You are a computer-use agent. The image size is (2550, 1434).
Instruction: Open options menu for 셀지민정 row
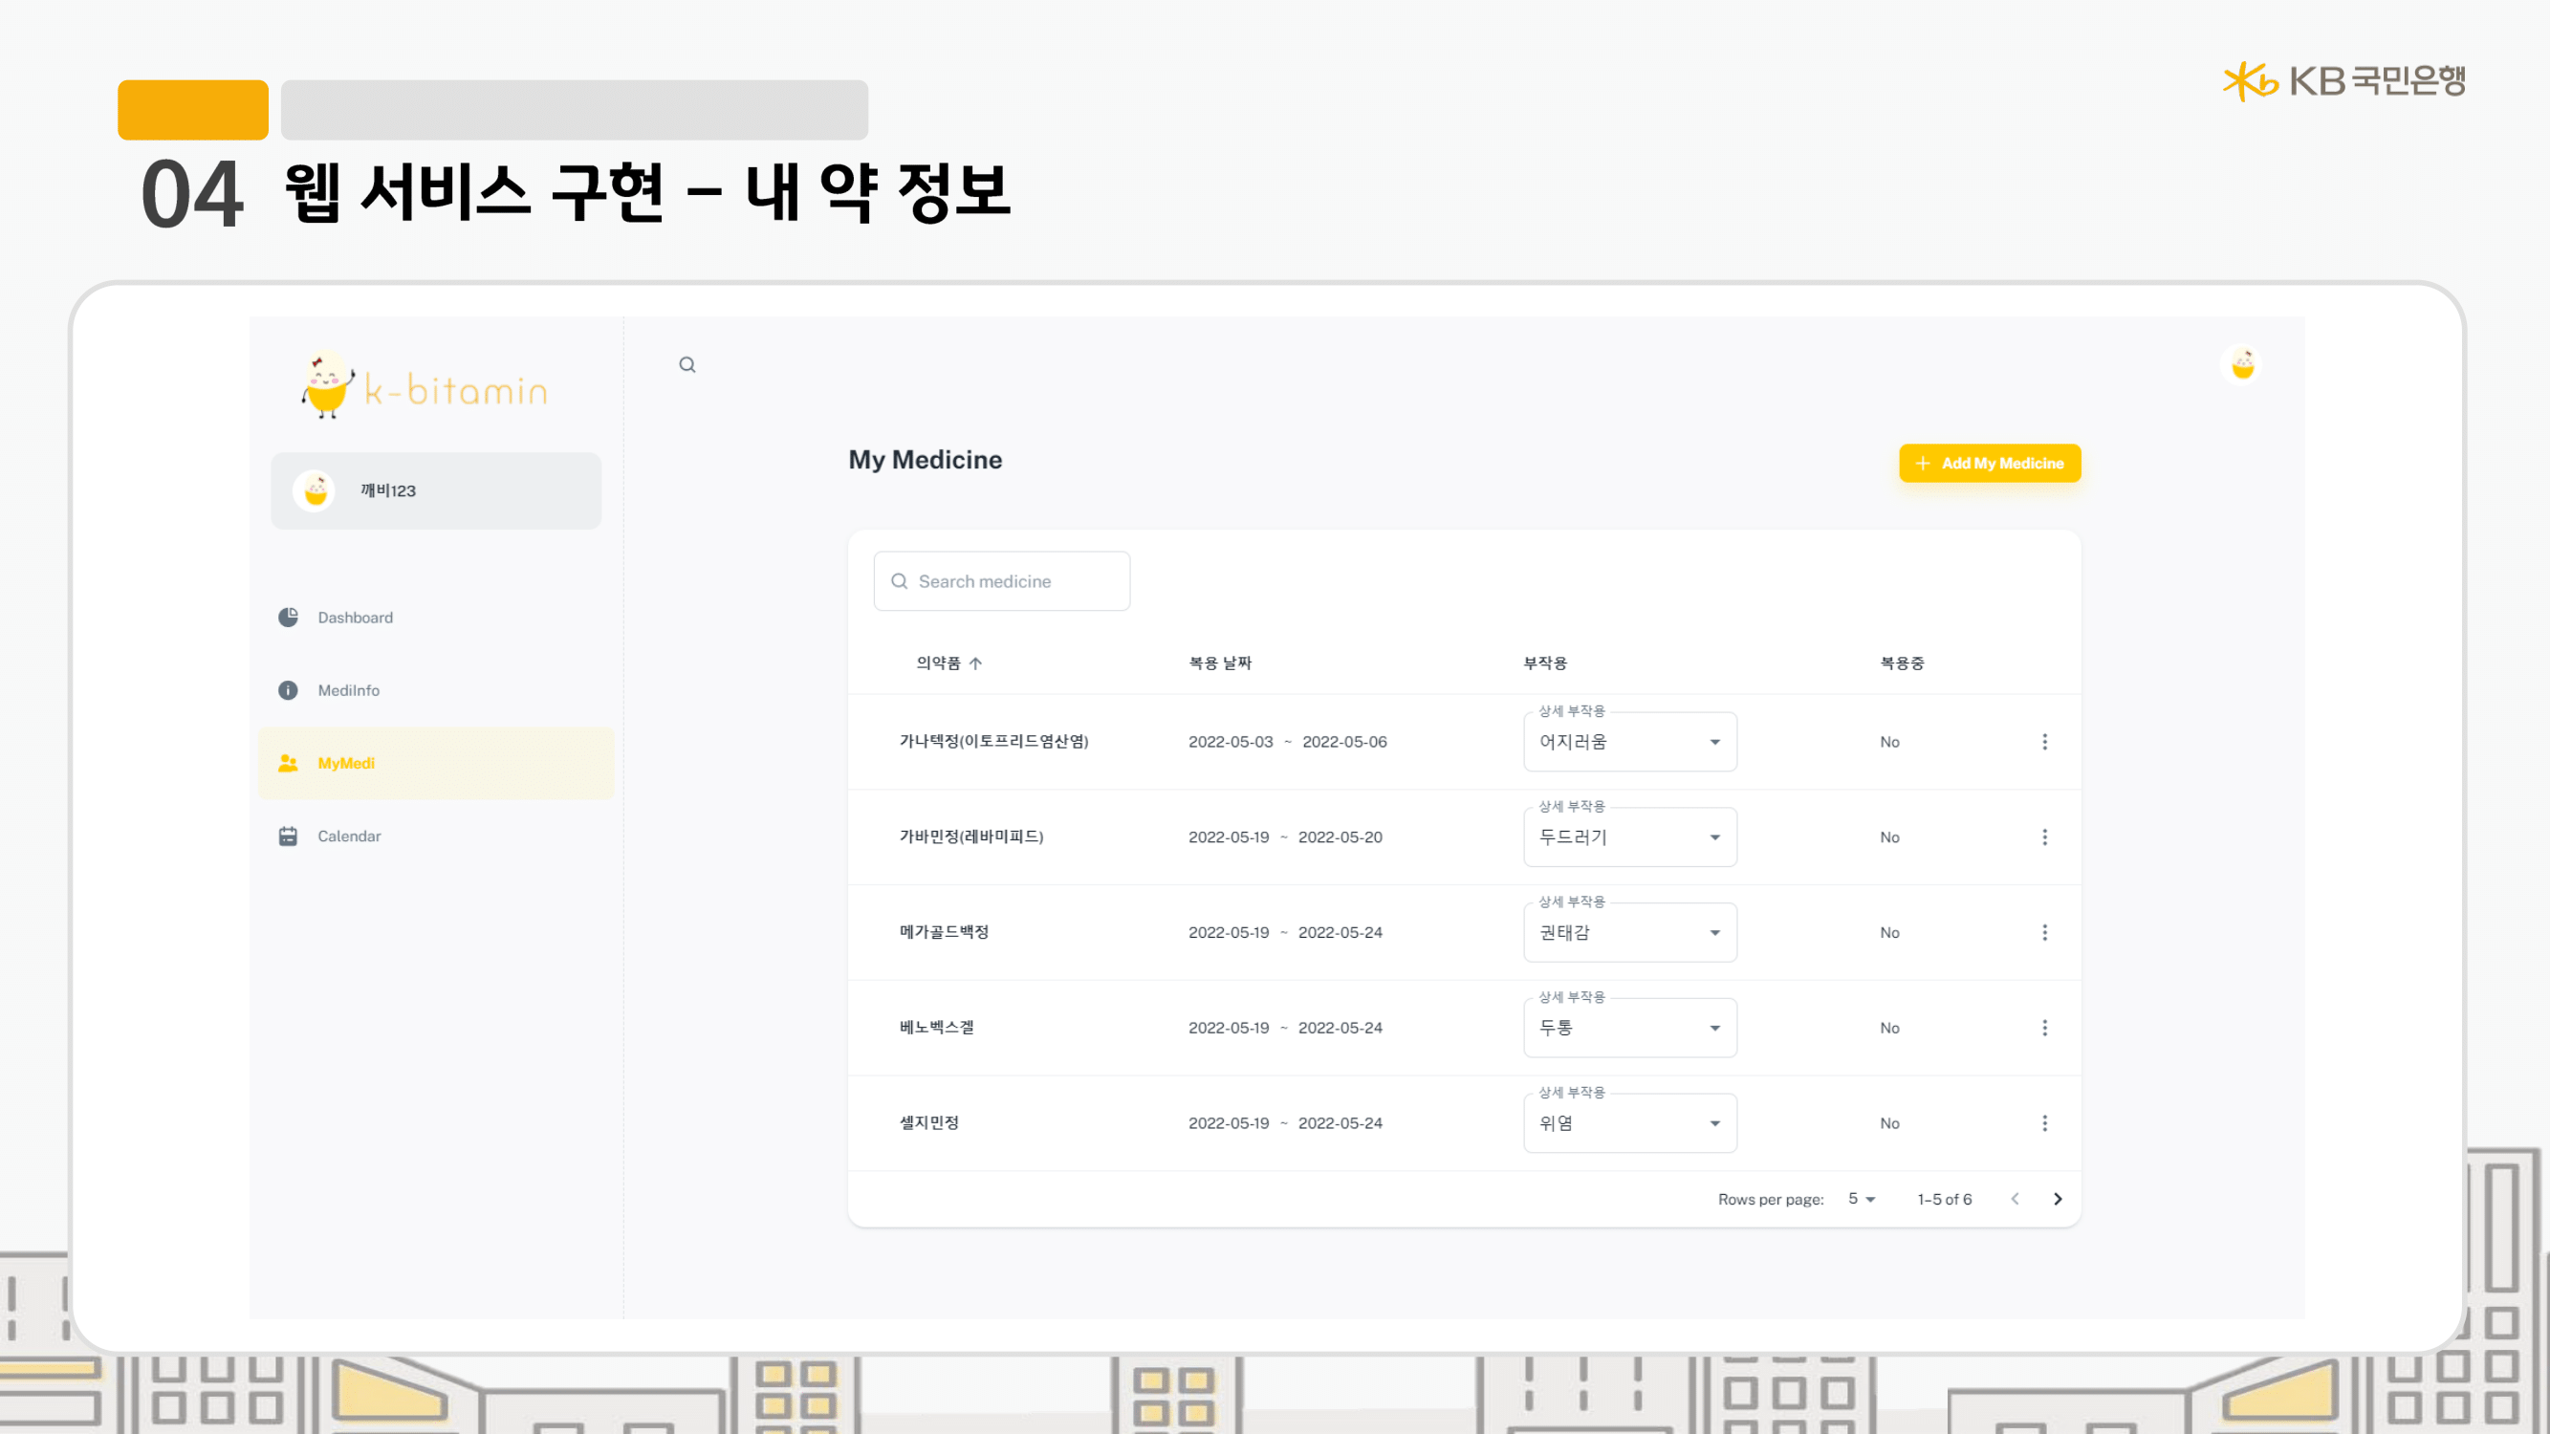tap(2044, 1123)
